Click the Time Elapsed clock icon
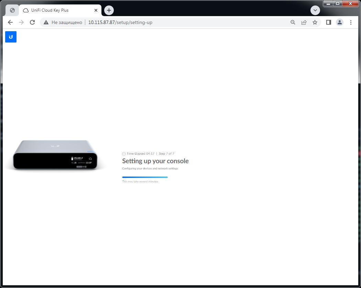This screenshot has height=288, width=361. pyautogui.click(x=124, y=154)
